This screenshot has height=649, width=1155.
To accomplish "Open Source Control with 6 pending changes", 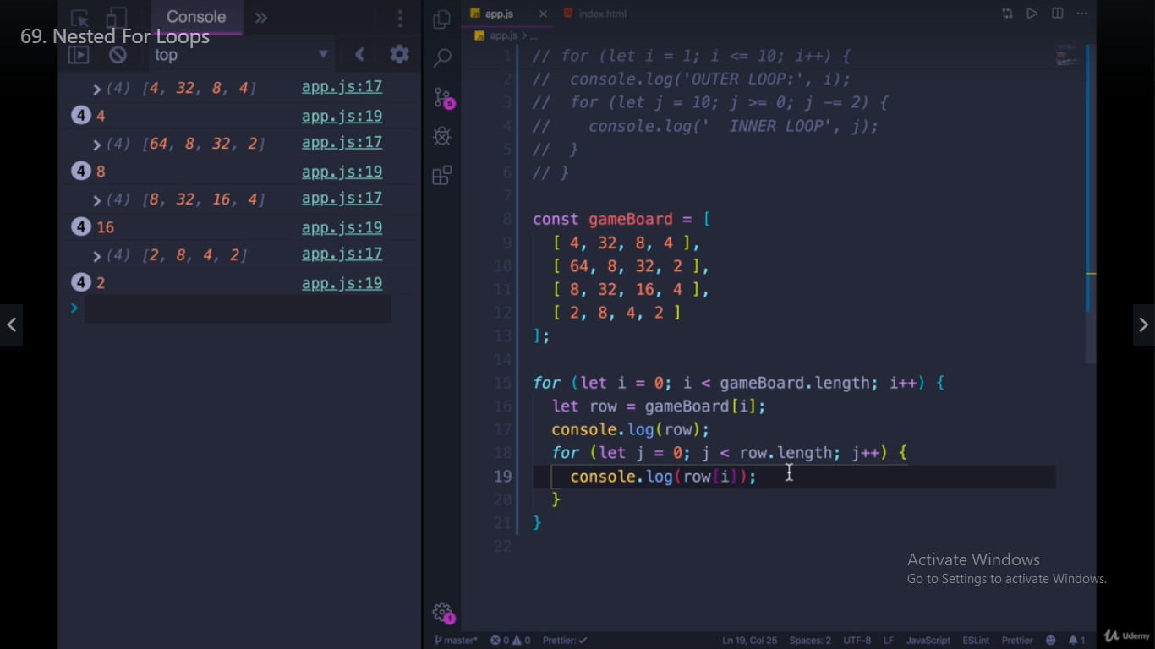I will pos(441,98).
